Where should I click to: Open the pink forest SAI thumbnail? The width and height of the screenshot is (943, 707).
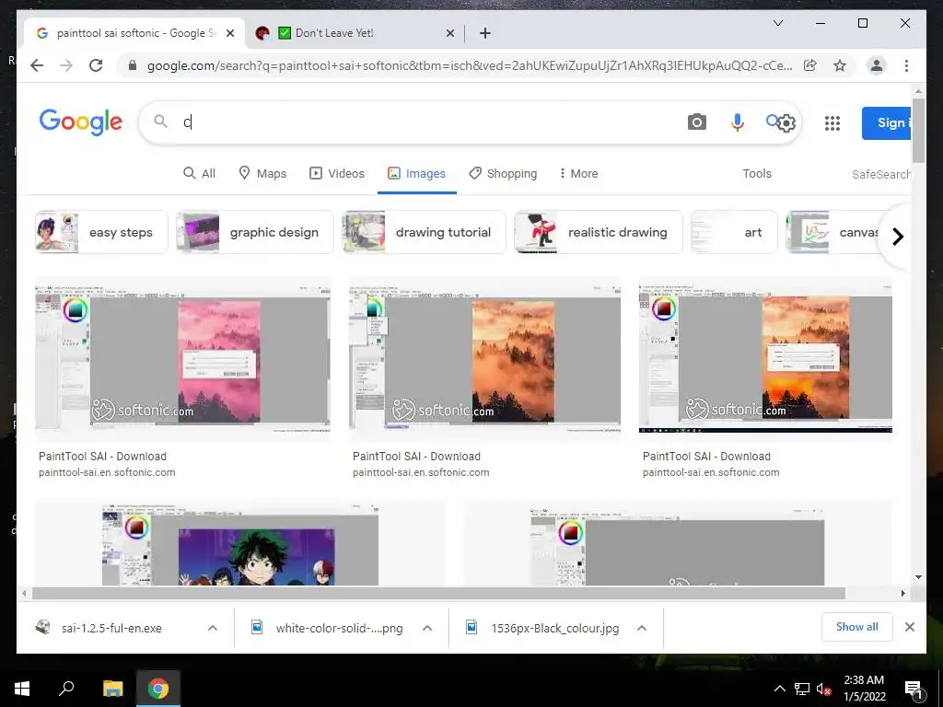click(182, 360)
